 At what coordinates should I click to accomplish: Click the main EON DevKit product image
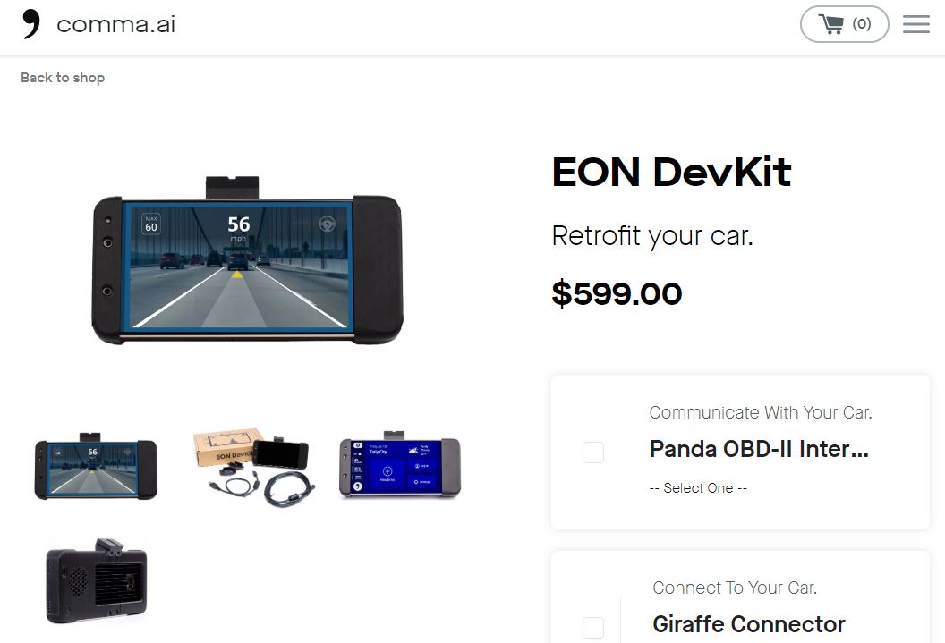(247, 261)
